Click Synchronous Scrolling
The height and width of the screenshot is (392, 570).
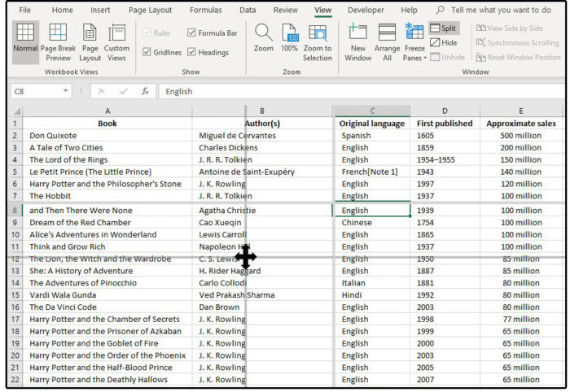517,42
